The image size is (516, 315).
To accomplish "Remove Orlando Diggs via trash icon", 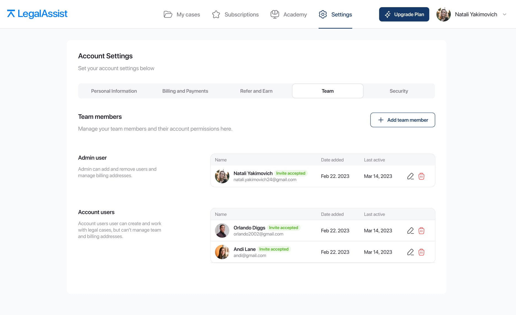I will click(x=421, y=231).
